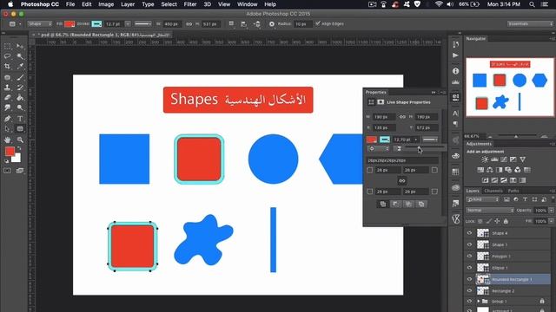556x312 pixels.
Task: Click path alignment icon in options bar
Action: 243,24
